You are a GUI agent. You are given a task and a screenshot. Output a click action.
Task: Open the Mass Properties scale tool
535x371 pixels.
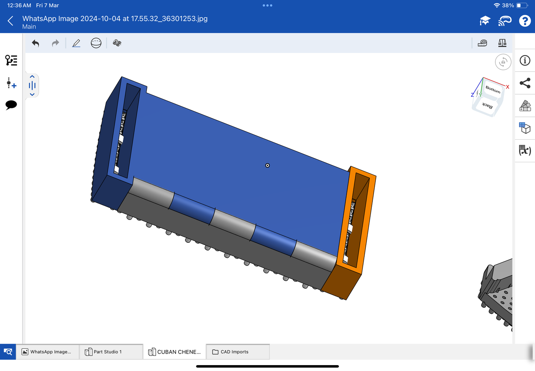click(502, 43)
